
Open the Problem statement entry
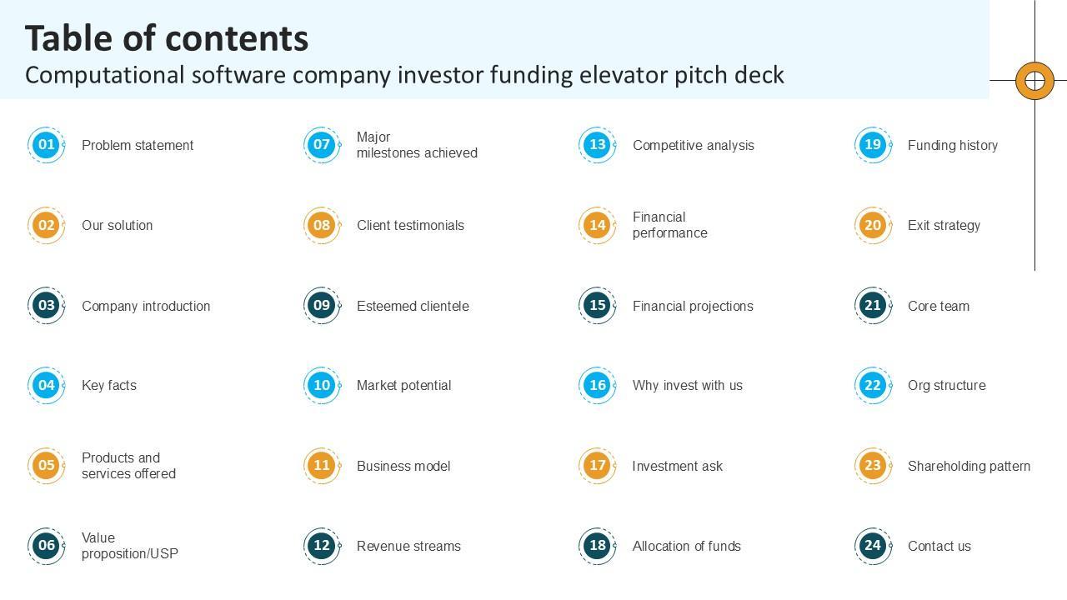[x=138, y=145]
